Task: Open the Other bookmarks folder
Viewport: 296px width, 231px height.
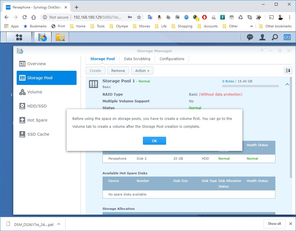Action: click(275, 26)
